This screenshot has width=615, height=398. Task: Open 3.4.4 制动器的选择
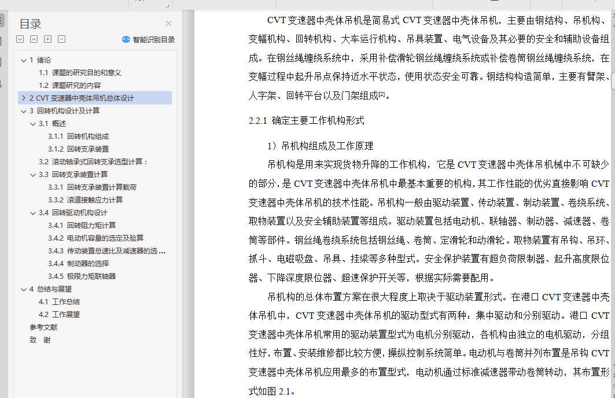click(x=79, y=264)
